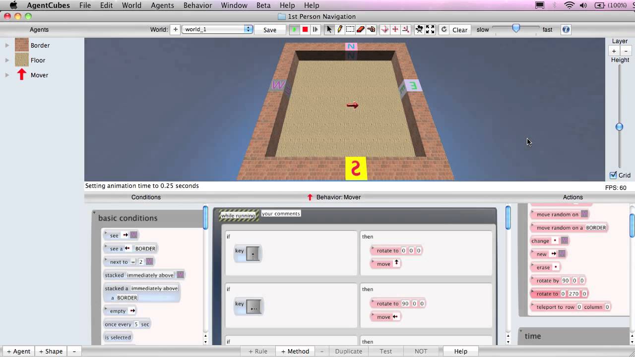Click the display mirroring menu icon
This screenshot has width=635, height=357.
(540, 5)
